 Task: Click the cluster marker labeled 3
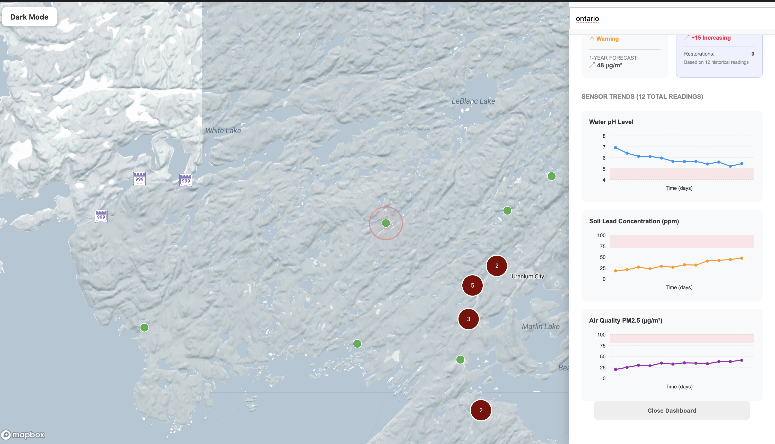469,319
